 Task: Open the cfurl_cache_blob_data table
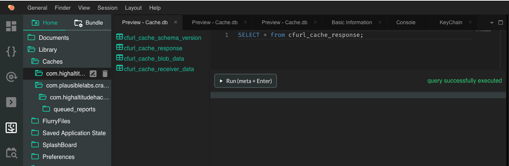click(x=154, y=58)
